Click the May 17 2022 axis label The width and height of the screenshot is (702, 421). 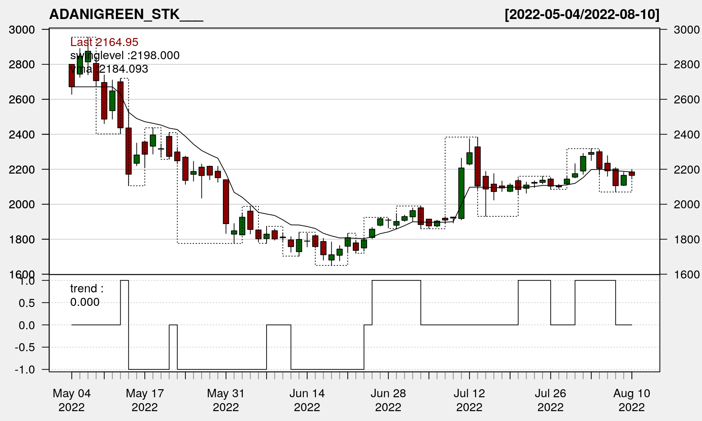[x=145, y=400]
